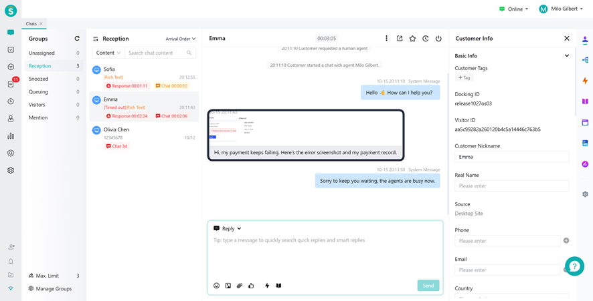Open the help question mark bubble
The image size is (593, 301).
(574, 266)
